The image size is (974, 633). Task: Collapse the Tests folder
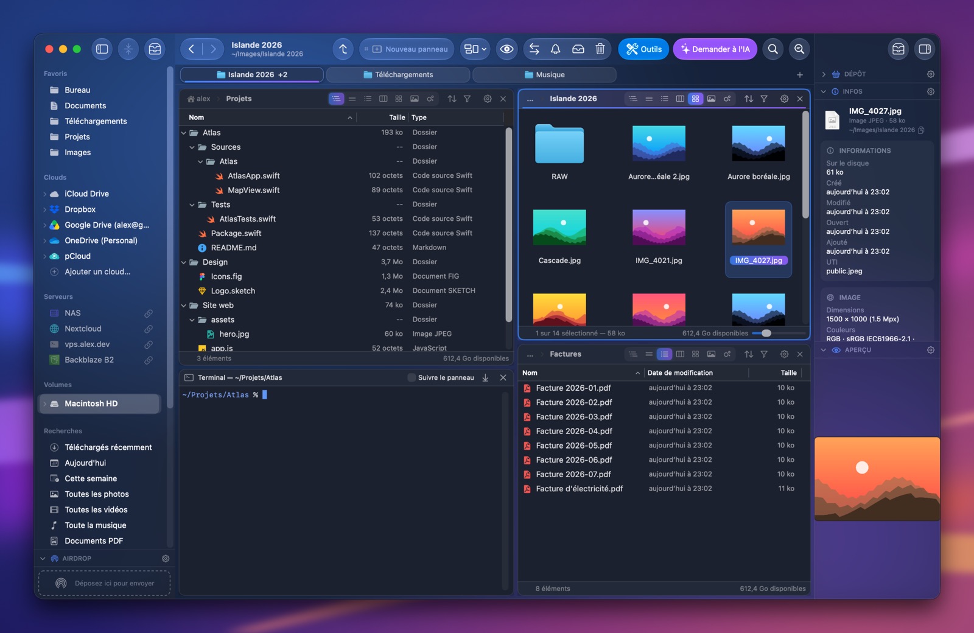(x=192, y=205)
